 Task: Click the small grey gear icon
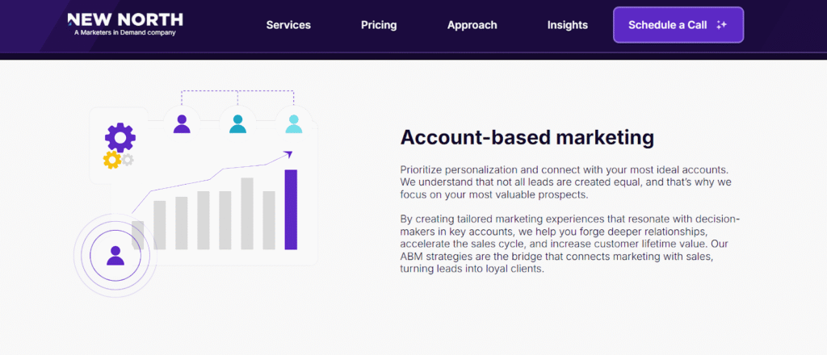click(x=128, y=159)
